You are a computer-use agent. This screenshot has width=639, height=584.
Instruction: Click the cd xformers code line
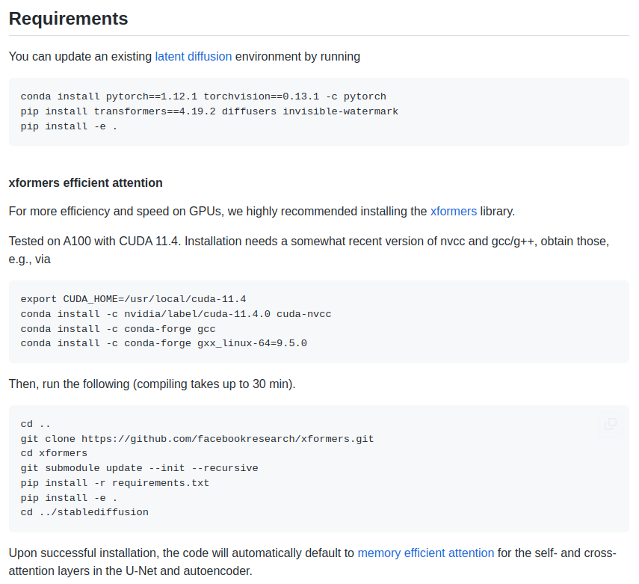coord(55,453)
